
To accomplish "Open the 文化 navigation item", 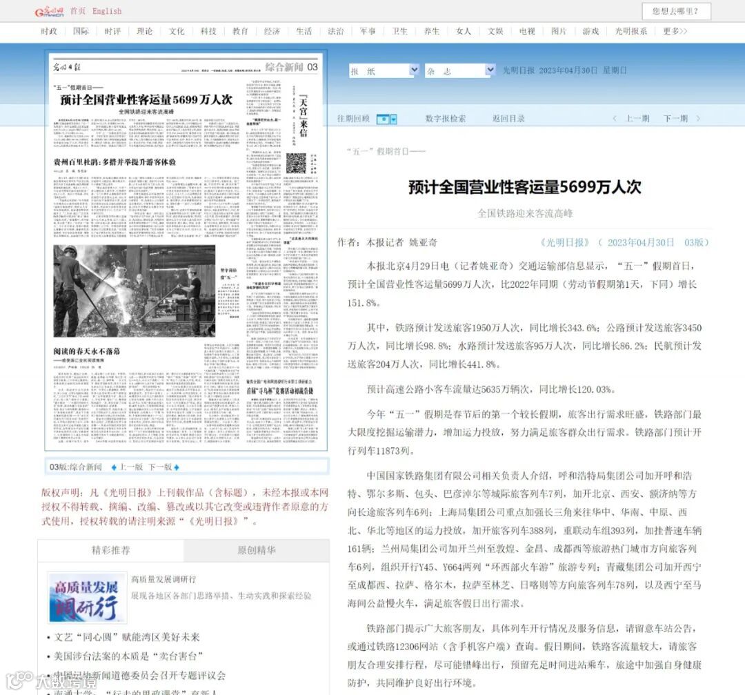I will pos(177,31).
